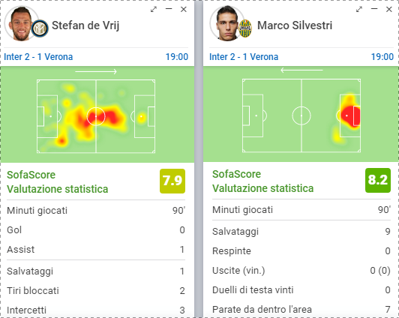
Task: Click Silvestri's heatmap pitch
Action: click(301, 115)
